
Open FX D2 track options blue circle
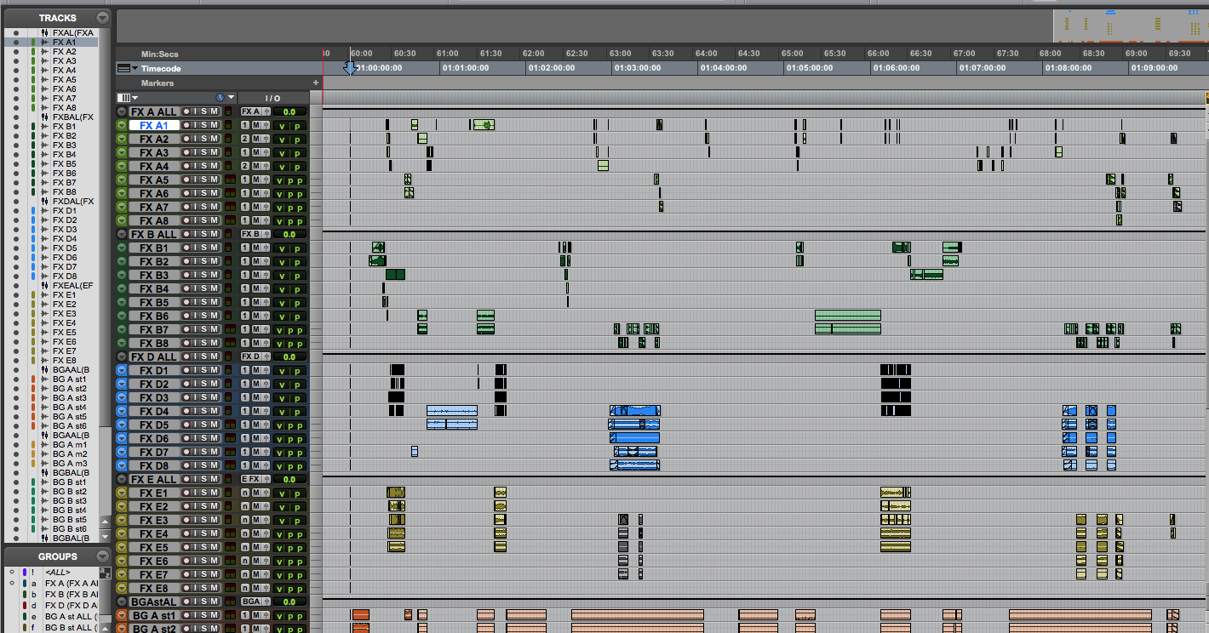click(x=122, y=384)
